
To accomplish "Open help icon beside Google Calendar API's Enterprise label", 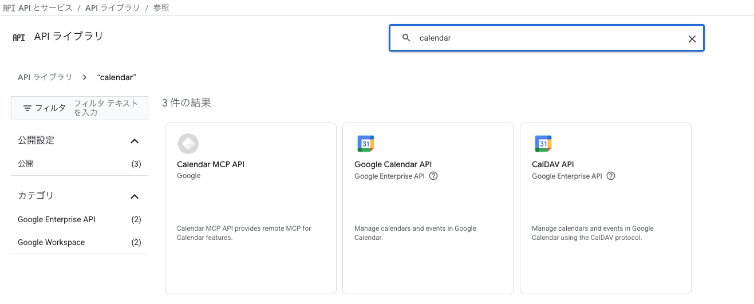I will pyautogui.click(x=433, y=176).
